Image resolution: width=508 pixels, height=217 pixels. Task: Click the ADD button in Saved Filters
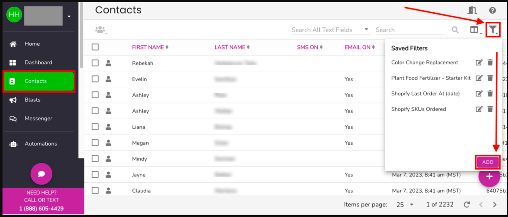pyautogui.click(x=488, y=162)
